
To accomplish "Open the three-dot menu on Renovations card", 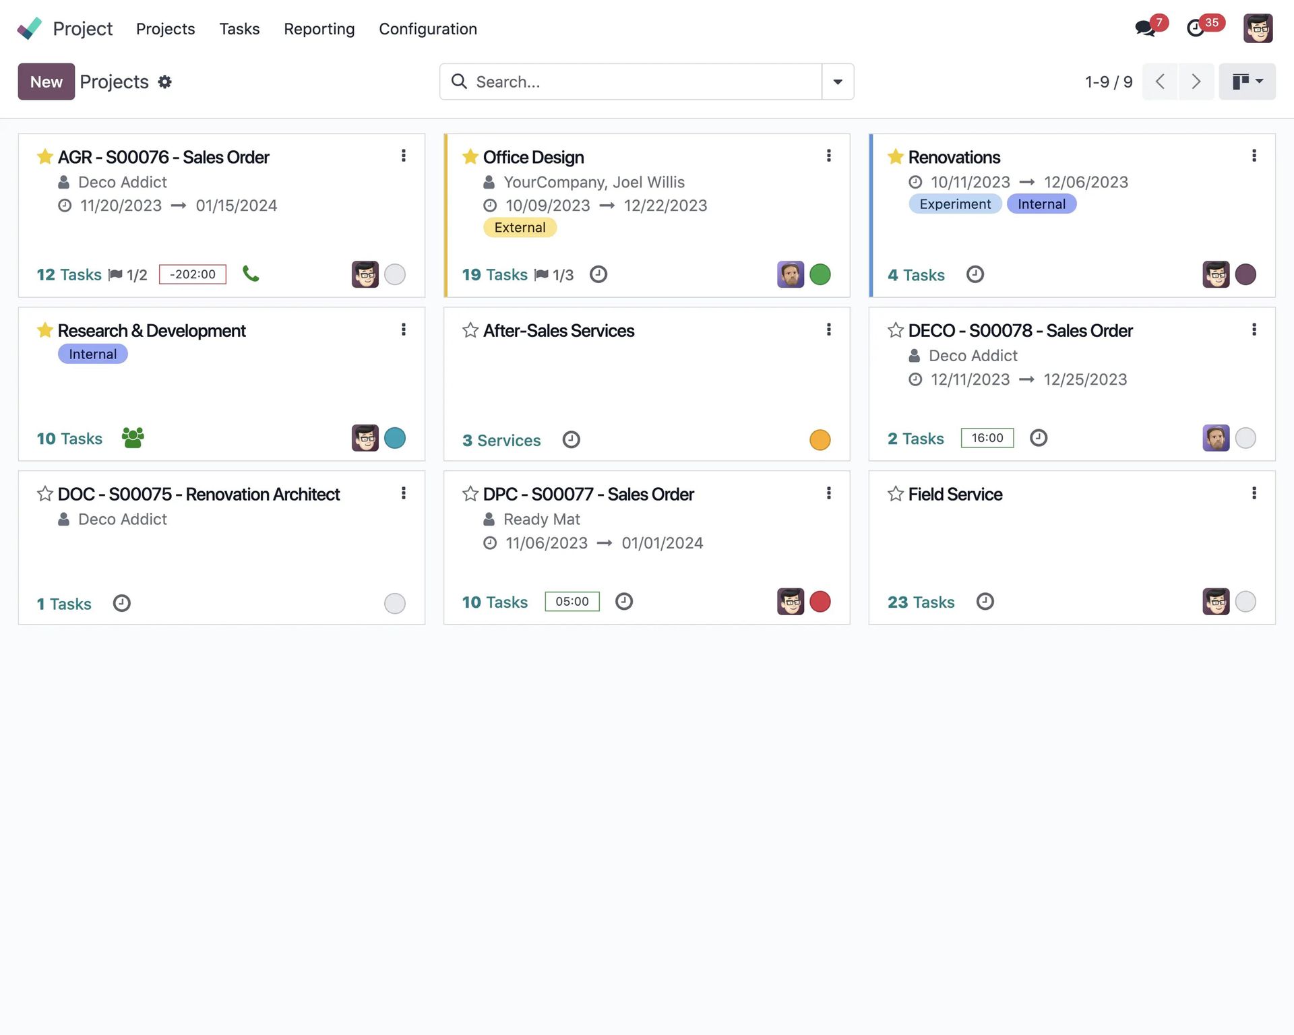I will (1254, 156).
